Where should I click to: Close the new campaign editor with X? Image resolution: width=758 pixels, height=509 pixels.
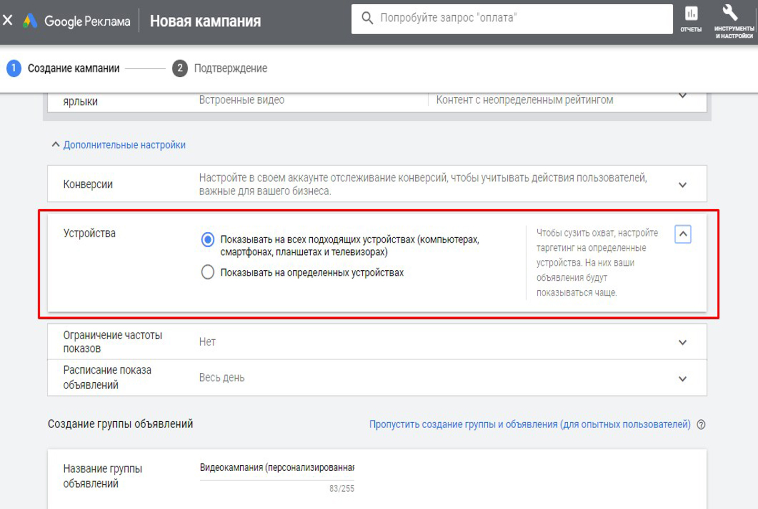tap(8, 21)
